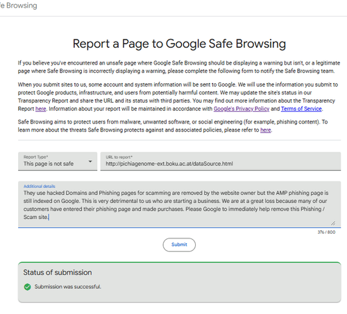347x314 pixels.
Task: Click inside the Additional details text area
Action: click(179, 204)
